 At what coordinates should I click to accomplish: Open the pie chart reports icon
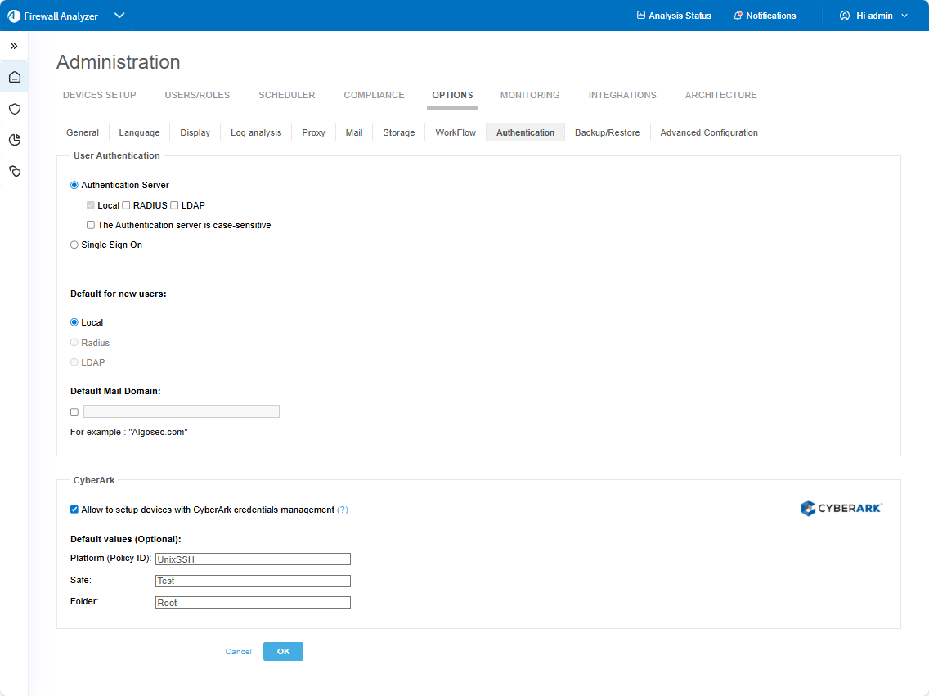click(14, 140)
